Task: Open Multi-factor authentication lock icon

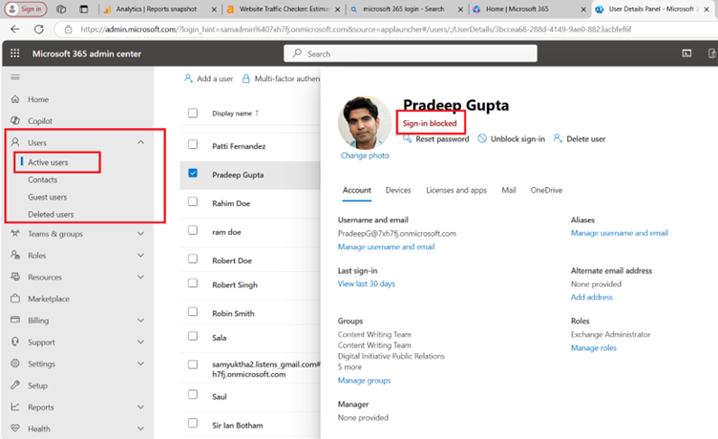Action: click(x=246, y=78)
